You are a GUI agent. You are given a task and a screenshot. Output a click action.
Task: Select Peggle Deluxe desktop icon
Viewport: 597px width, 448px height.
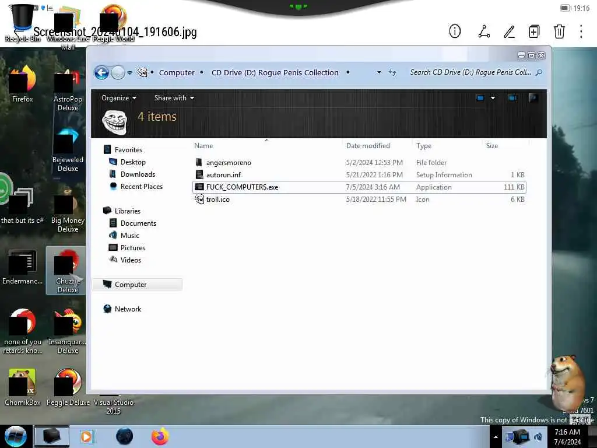[68, 387]
